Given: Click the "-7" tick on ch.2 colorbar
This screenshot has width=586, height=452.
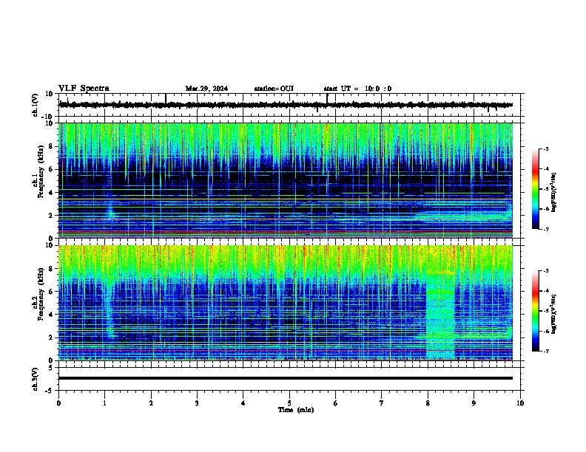Looking at the screenshot, I should point(545,351).
